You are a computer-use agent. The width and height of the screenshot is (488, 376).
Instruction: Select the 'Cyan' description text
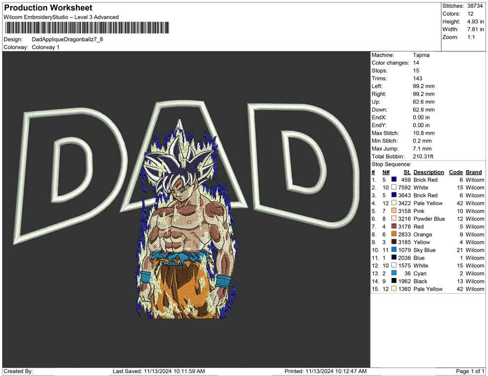click(x=420, y=273)
